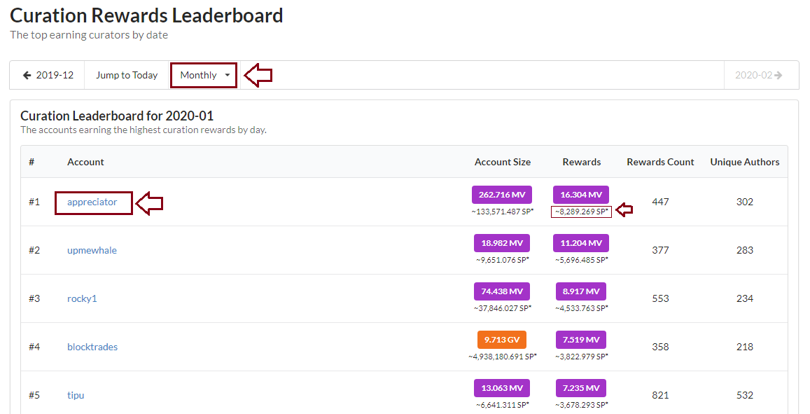This screenshot has height=414, width=810.
Task: Click unique authors 234 for rocky1
Action: [x=744, y=298]
